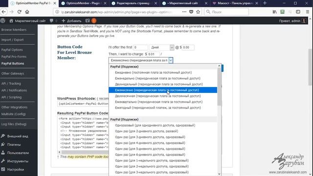Click the WordPress logo in admin bar

click(3, 21)
